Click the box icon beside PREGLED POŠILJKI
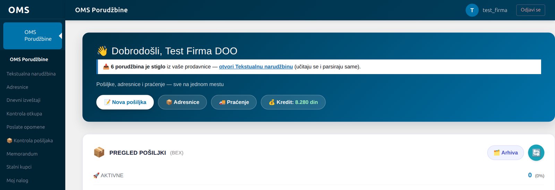Viewport: 555px width, 190px height. (99, 152)
